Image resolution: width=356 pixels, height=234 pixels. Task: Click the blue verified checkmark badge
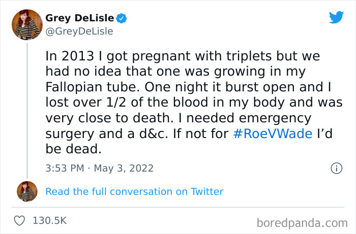click(x=122, y=19)
